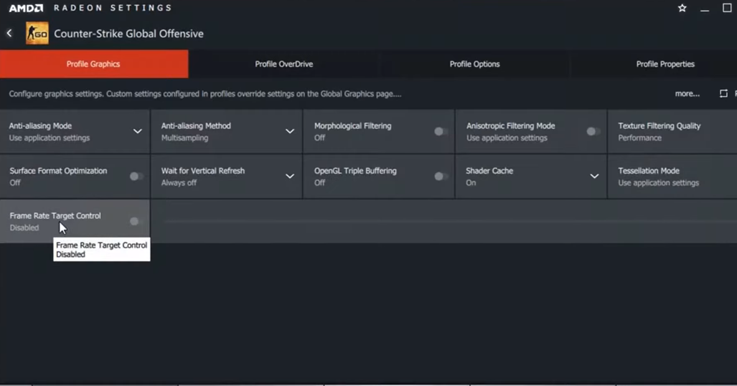
Task: Click Multisampling value under Anti-aliasing Method
Action: [x=185, y=138]
